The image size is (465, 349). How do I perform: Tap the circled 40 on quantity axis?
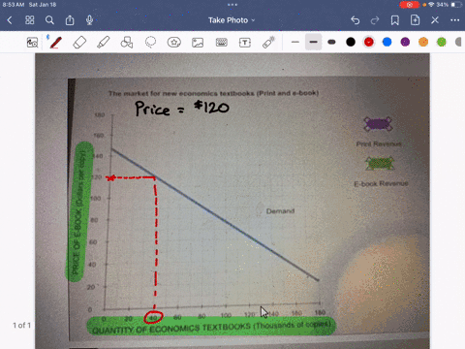click(153, 317)
